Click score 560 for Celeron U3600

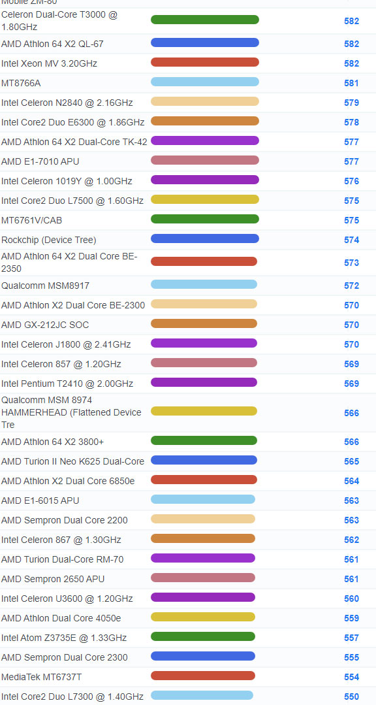pyautogui.click(x=351, y=599)
